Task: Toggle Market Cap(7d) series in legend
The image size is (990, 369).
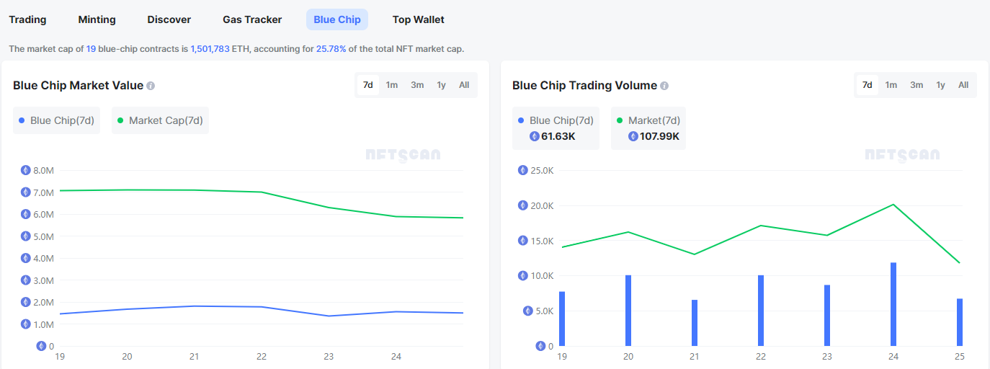Action: 160,120
